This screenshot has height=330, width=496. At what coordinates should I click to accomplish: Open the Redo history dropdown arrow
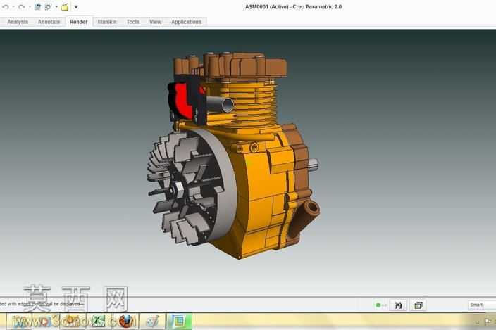(30, 6)
